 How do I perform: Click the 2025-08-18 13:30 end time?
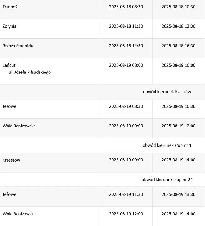tap(178, 26)
